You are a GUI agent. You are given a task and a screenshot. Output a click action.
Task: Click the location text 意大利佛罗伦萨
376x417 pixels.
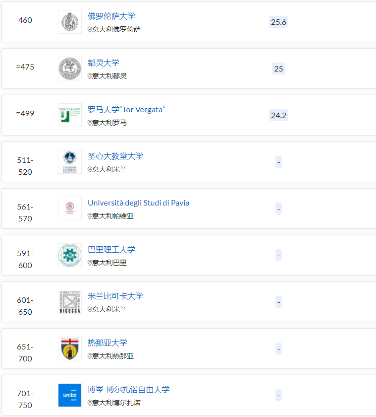[x=116, y=29]
